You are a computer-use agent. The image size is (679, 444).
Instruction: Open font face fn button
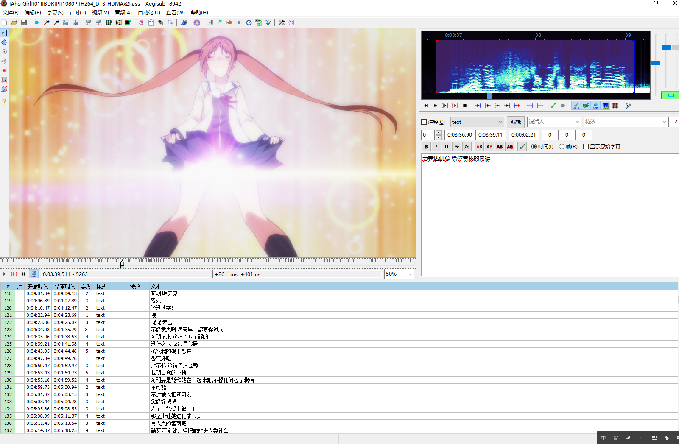pyautogui.click(x=467, y=147)
